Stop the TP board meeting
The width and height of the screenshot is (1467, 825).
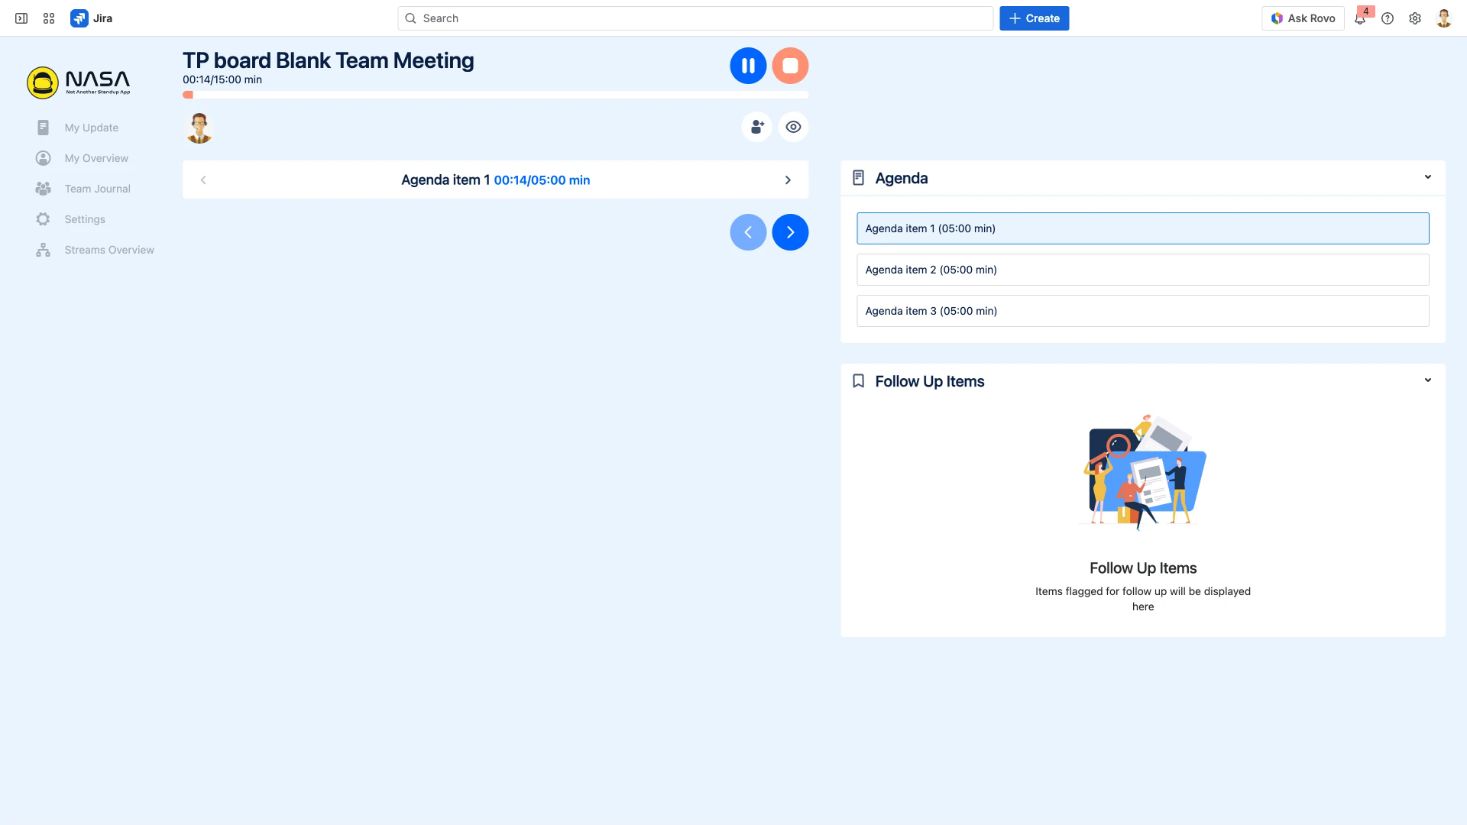(791, 66)
